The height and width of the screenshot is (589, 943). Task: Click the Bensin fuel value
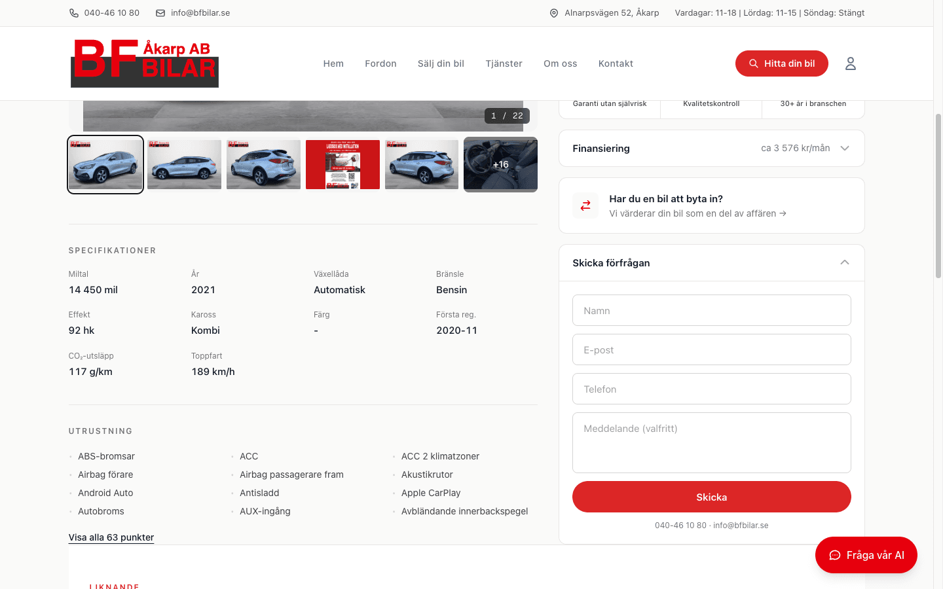pos(452,290)
